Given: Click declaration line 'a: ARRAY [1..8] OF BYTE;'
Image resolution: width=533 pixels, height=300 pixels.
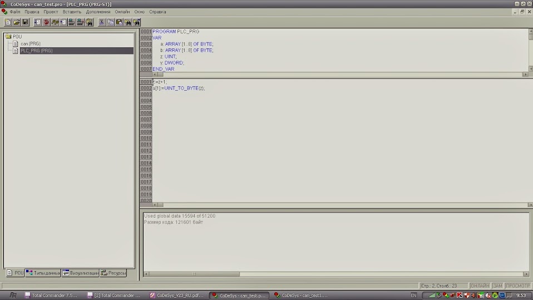Looking at the screenshot, I should pos(187,44).
